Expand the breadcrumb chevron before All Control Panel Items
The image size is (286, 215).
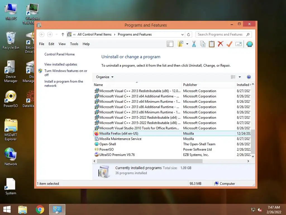[74, 34]
